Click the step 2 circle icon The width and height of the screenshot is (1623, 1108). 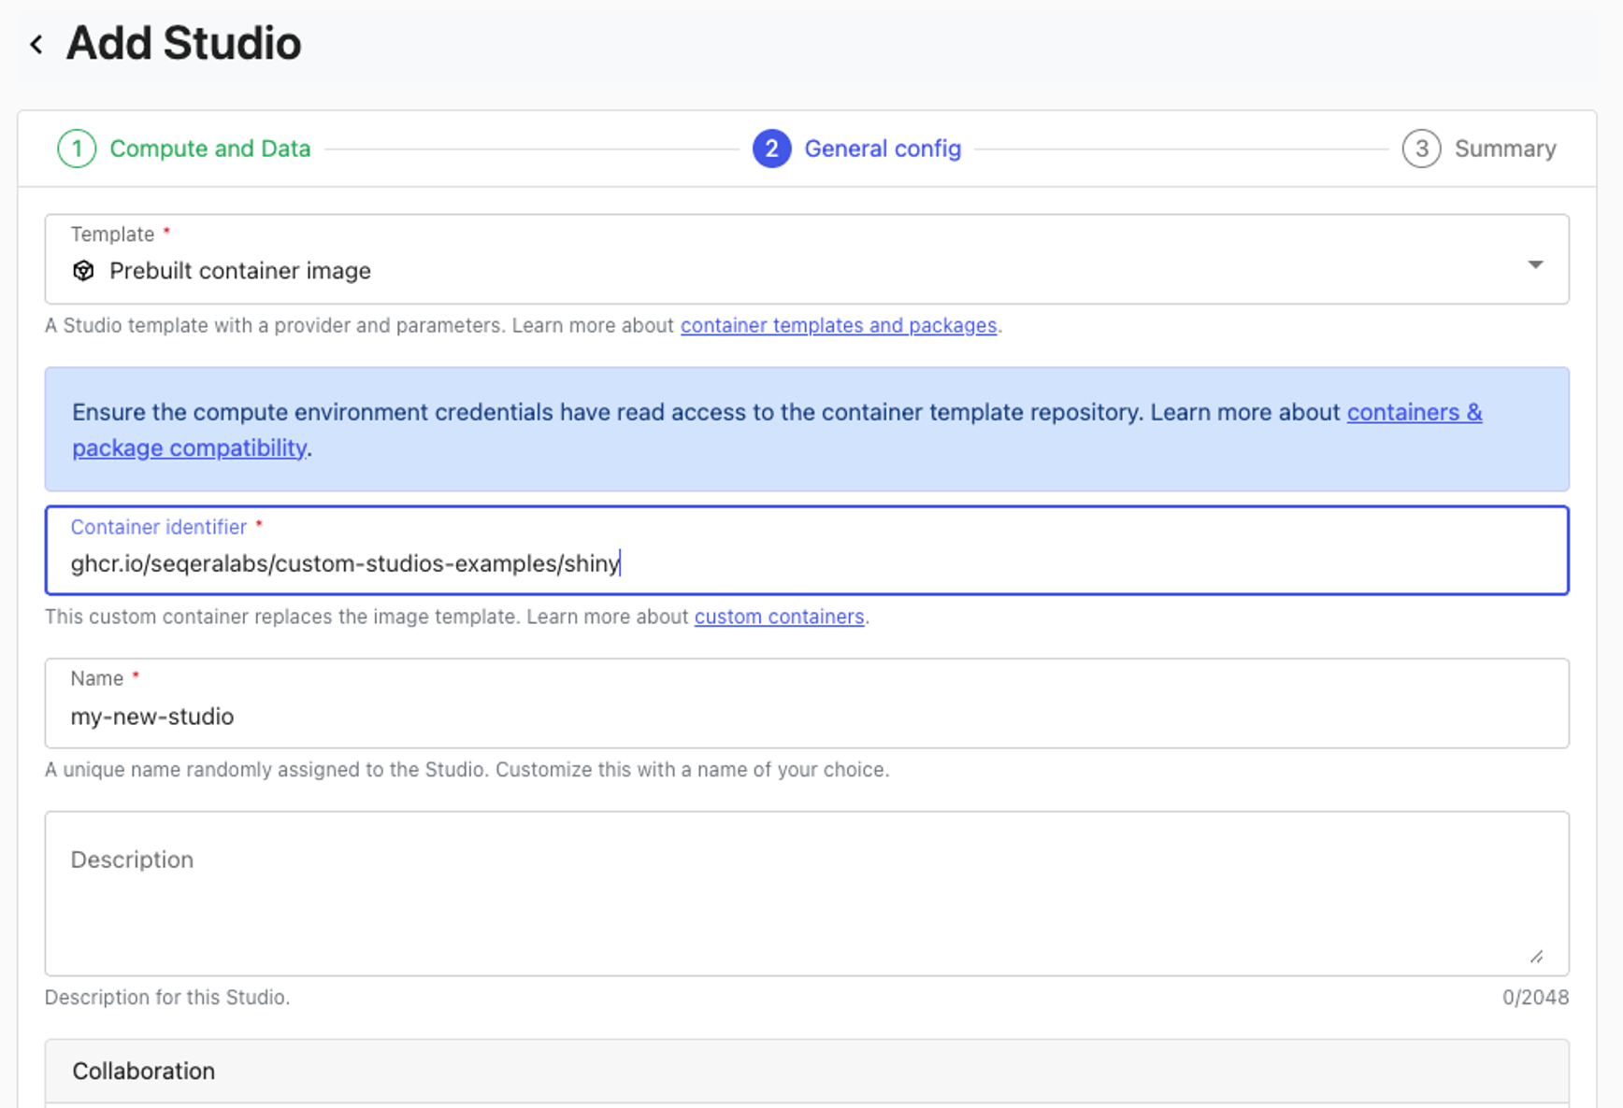pyautogui.click(x=771, y=149)
